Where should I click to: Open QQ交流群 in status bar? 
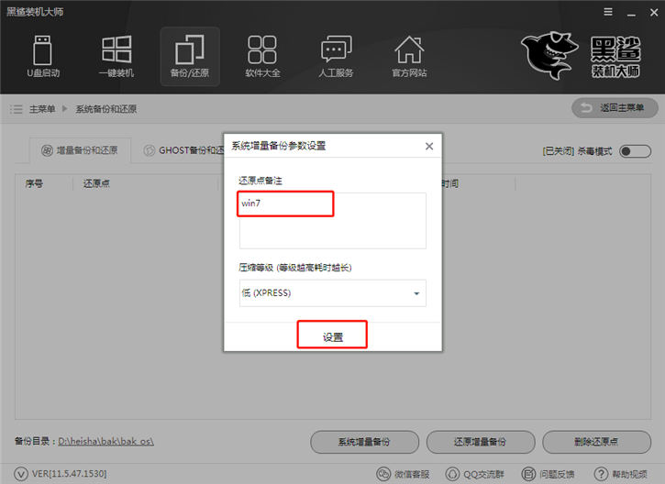click(x=477, y=474)
